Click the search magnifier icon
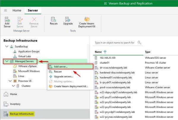 139,43
